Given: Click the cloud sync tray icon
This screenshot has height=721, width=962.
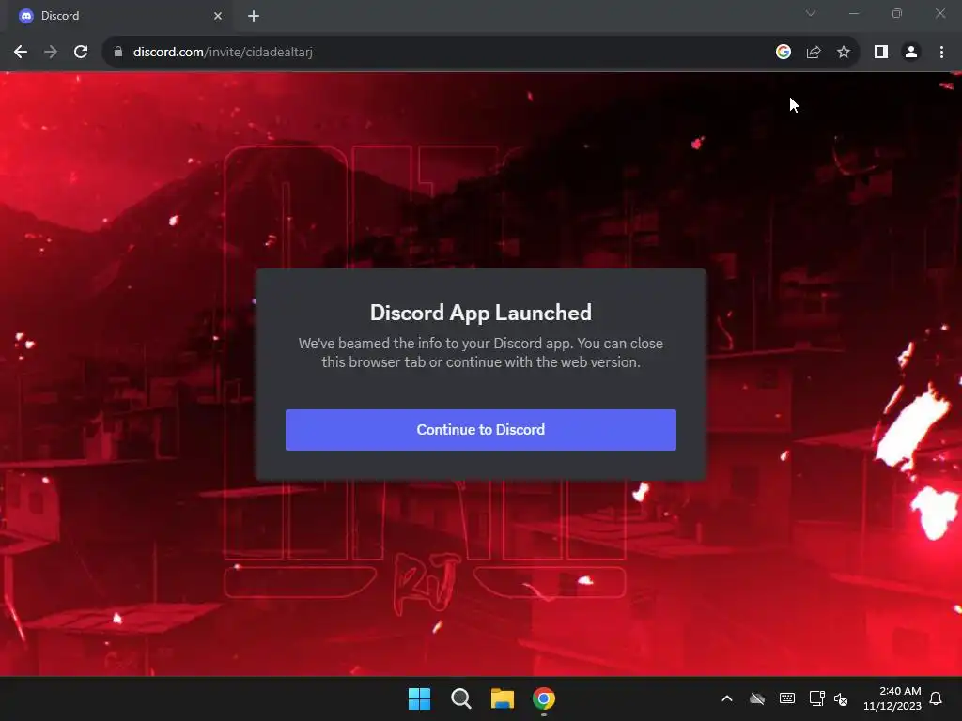Looking at the screenshot, I should (757, 698).
